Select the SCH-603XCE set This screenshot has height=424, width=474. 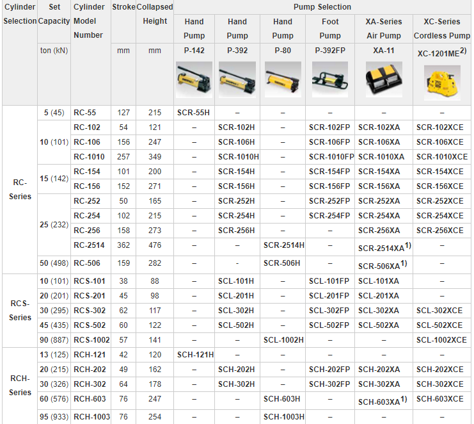point(440,399)
